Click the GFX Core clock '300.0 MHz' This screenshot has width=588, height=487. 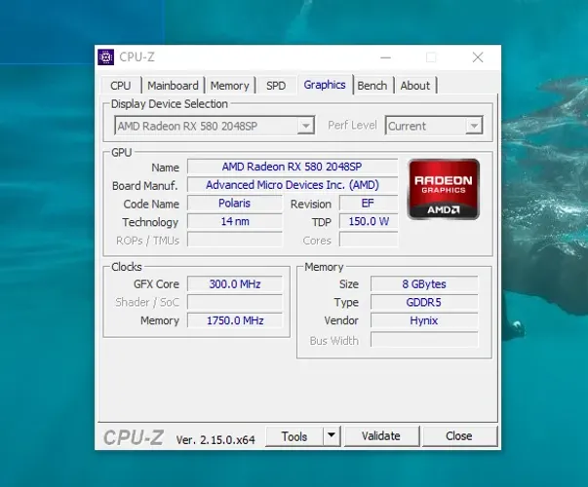(235, 284)
